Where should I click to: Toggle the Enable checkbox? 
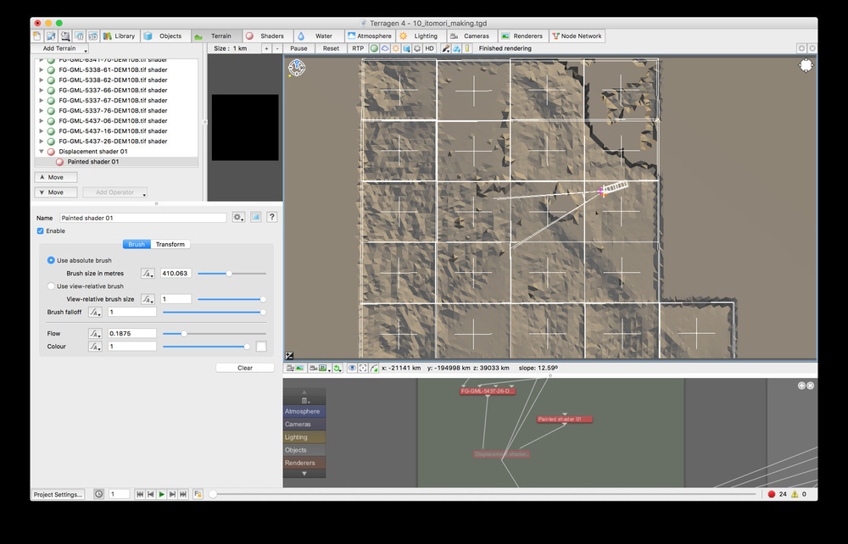click(x=41, y=231)
